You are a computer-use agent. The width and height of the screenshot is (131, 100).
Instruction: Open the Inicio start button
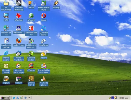pyautogui.click(x=5, y=98)
